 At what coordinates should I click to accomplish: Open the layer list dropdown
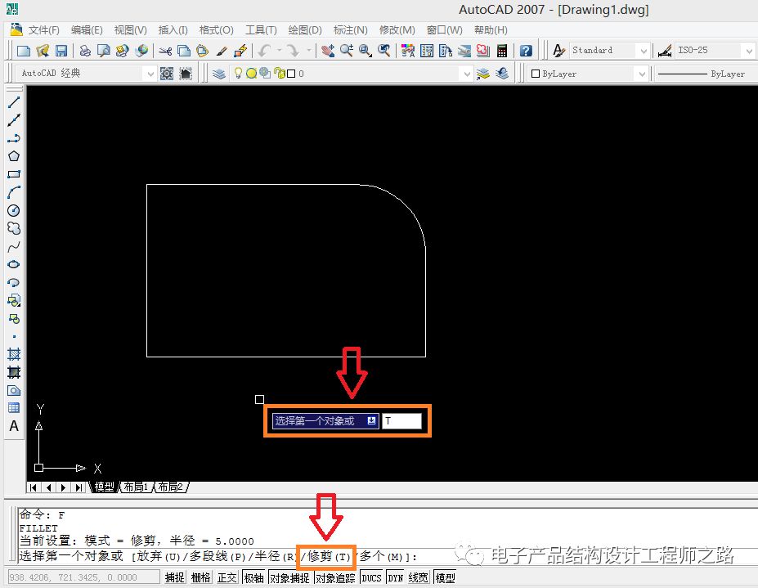pos(467,74)
